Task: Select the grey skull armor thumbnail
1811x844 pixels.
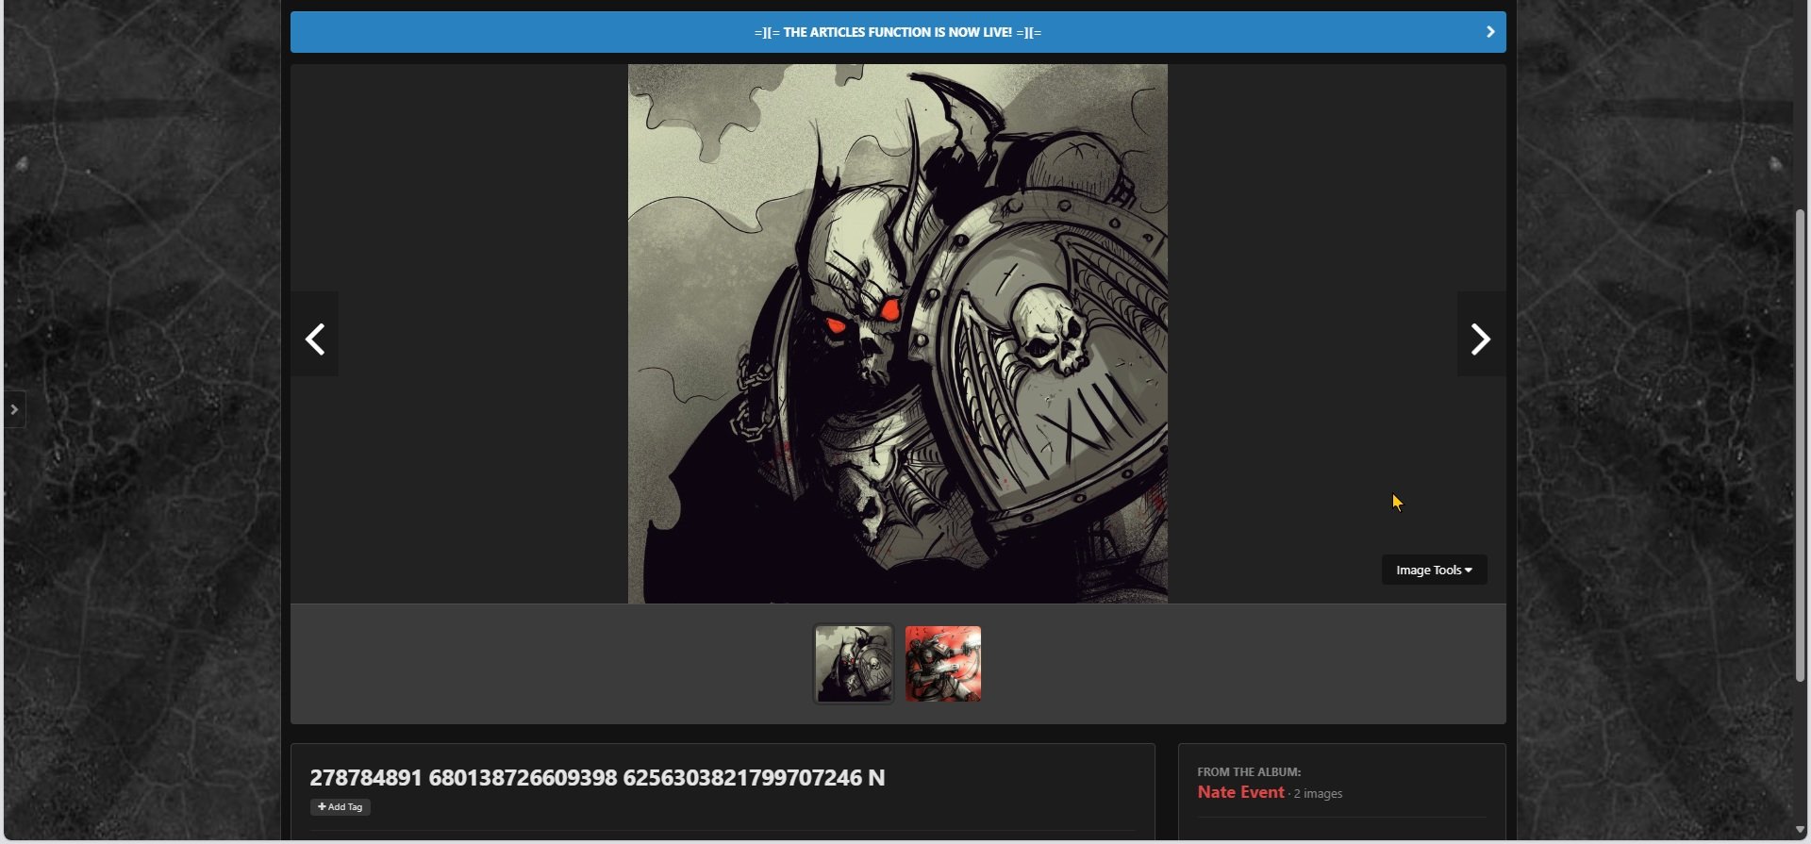Action: pyautogui.click(x=854, y=664)
